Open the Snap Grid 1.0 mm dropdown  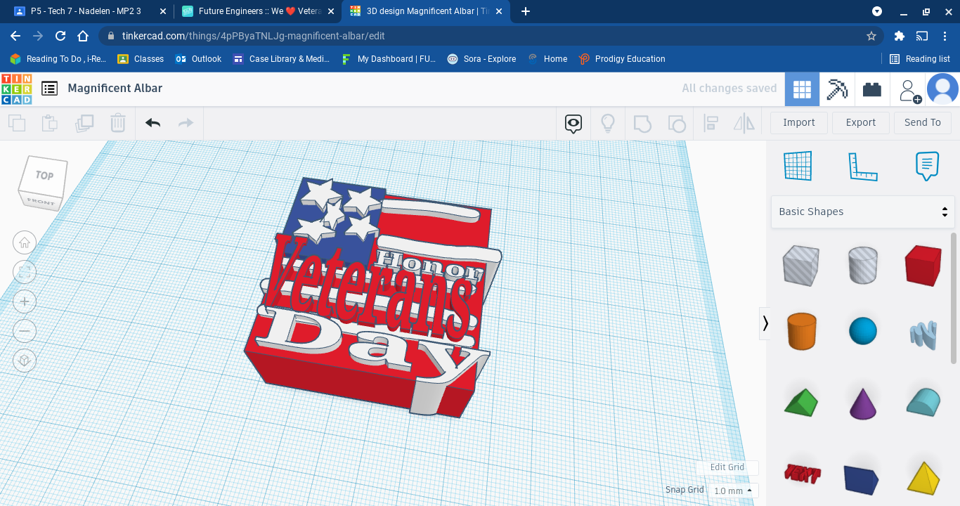coord(734,491)
